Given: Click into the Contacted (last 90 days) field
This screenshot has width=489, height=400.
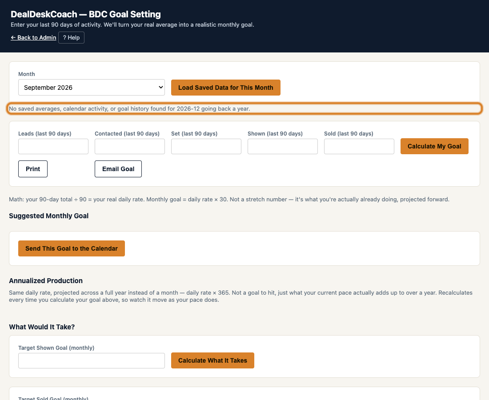Looking at the screenshot, I should tap(130, 147).
